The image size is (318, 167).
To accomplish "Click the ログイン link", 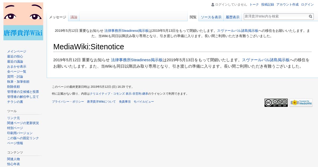I will point(307,5).
